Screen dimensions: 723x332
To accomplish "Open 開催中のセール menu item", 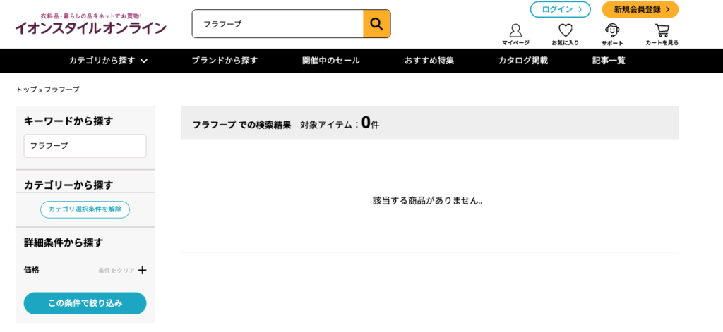I will click(x=330, y=61).
